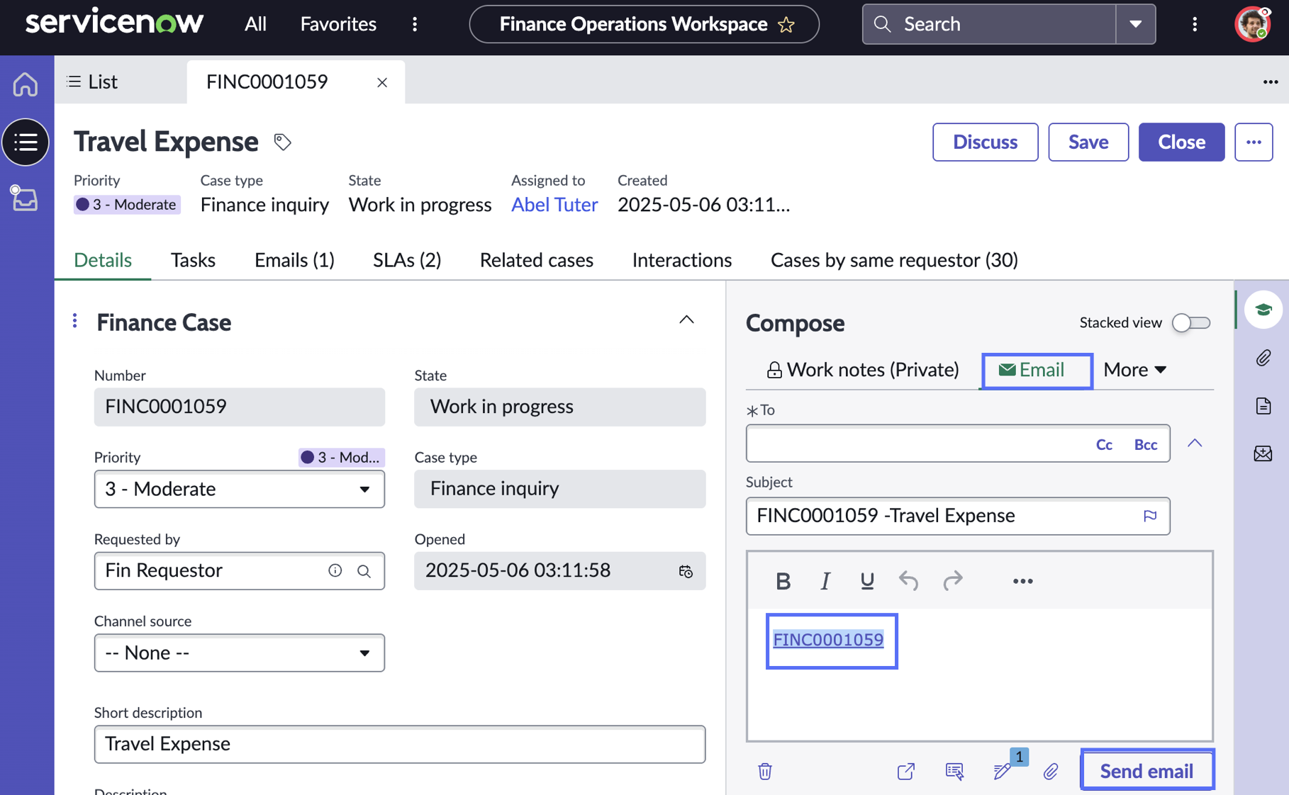Click the Close case button

point(1181,142)
